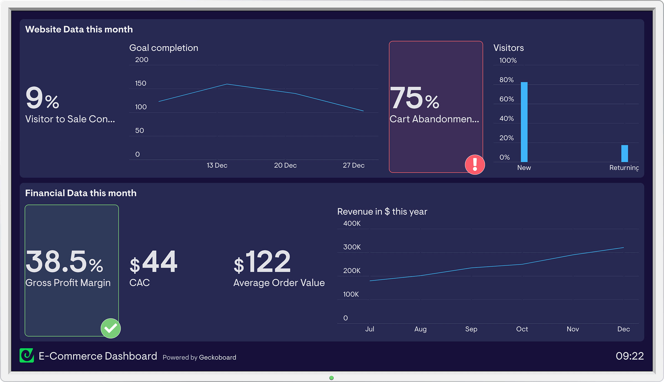This screenshot has width=664, height=382.
Task: Select the New visitors bar
Action: pyautogui.click(x=524, y=122)
